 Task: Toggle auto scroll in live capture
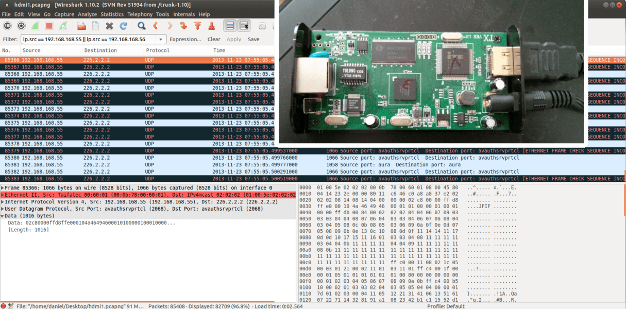pos(244,26)
